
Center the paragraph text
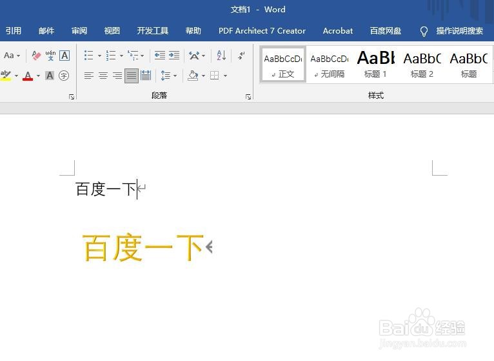[x=103, y=76]
